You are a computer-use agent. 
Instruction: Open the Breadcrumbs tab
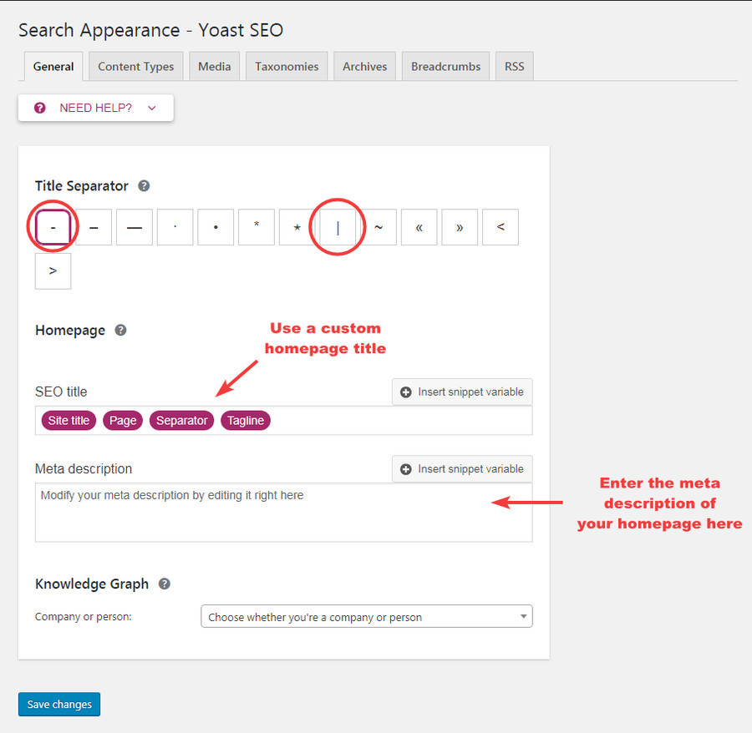pyautogui.click(x=445, y=65)
